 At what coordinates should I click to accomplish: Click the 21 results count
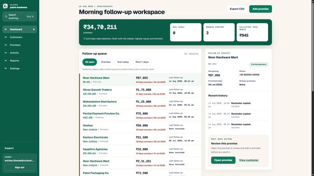(191, 54)
